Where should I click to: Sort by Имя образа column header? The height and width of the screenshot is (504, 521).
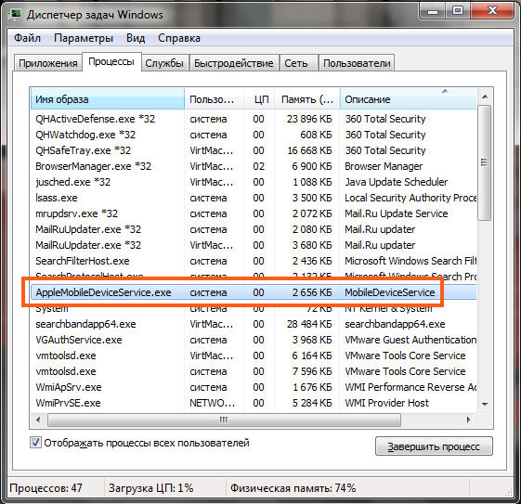pyautogui.click(x=108, y=99)
